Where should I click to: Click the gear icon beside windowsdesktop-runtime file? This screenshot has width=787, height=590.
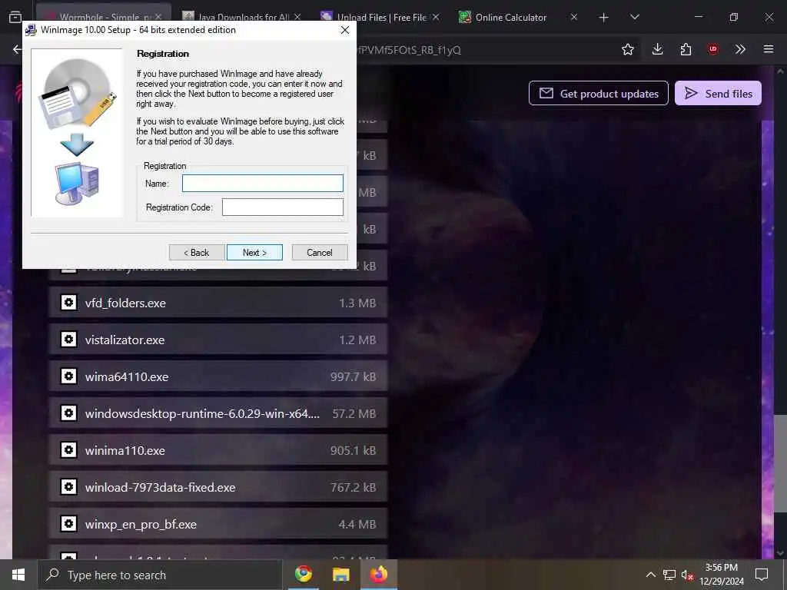coord(68,413)
